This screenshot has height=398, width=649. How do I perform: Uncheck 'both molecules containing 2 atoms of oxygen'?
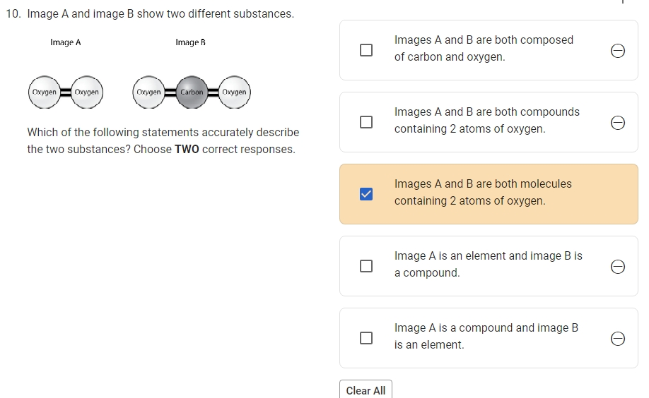coord(366,194)
